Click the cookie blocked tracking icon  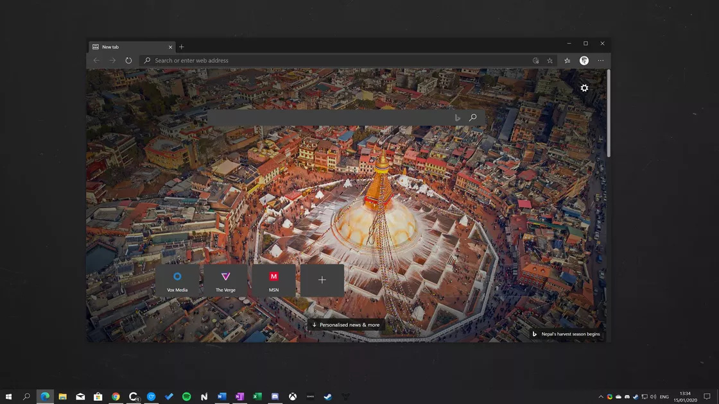pyautogui.click(x=535, y=60)
